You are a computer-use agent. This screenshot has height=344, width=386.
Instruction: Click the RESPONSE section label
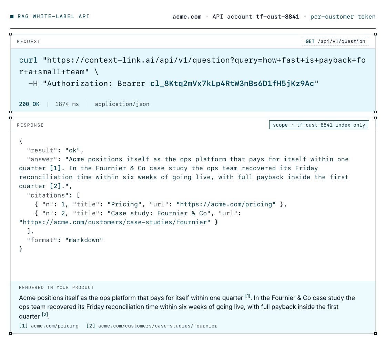30,125
